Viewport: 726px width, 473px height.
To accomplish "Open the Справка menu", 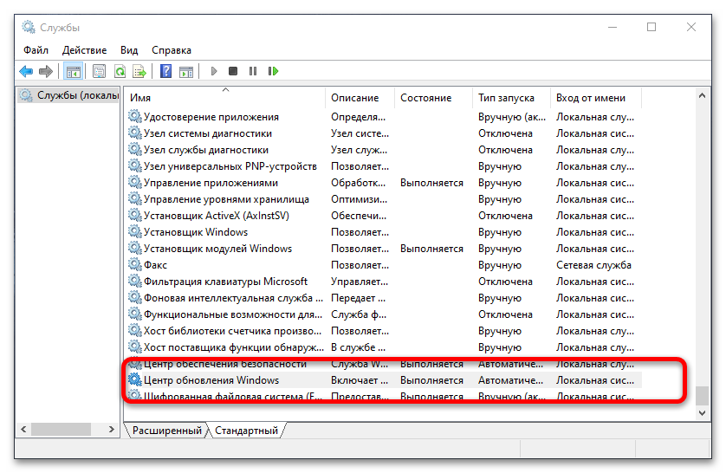I will [172, 50].
